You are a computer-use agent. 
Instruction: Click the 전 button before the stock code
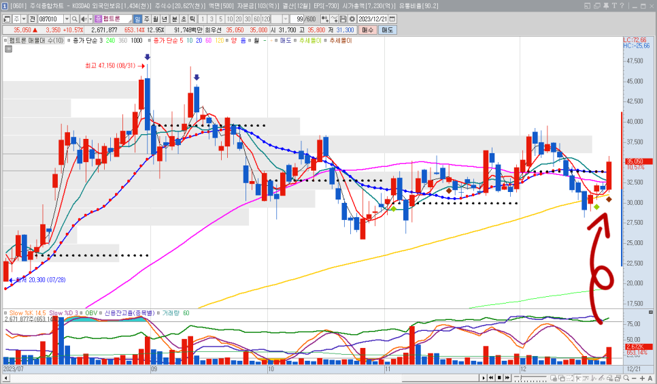point(33,19)
